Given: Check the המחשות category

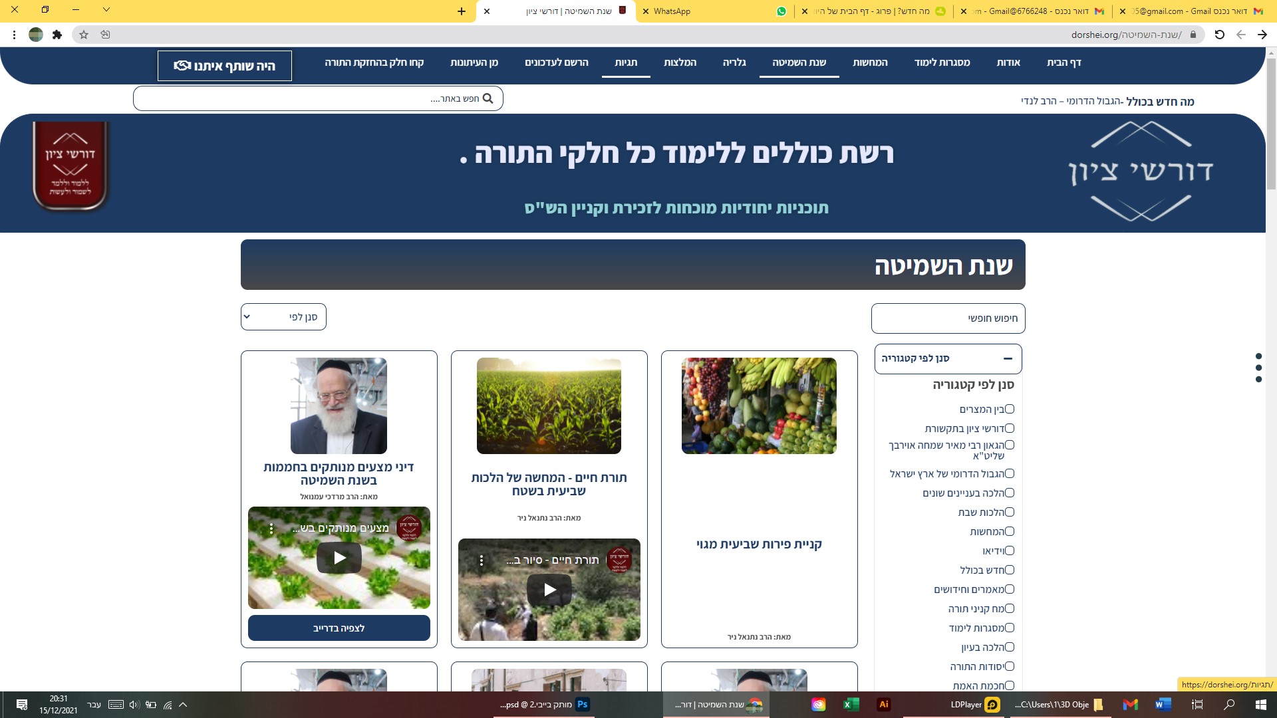Looking at the screenshot, I should coord(1010,532).
